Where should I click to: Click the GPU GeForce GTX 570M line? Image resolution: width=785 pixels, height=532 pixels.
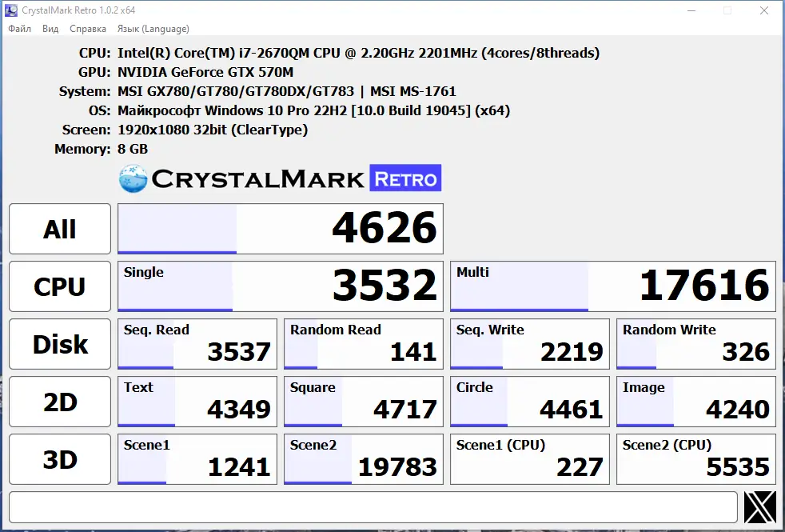point(205,72)
